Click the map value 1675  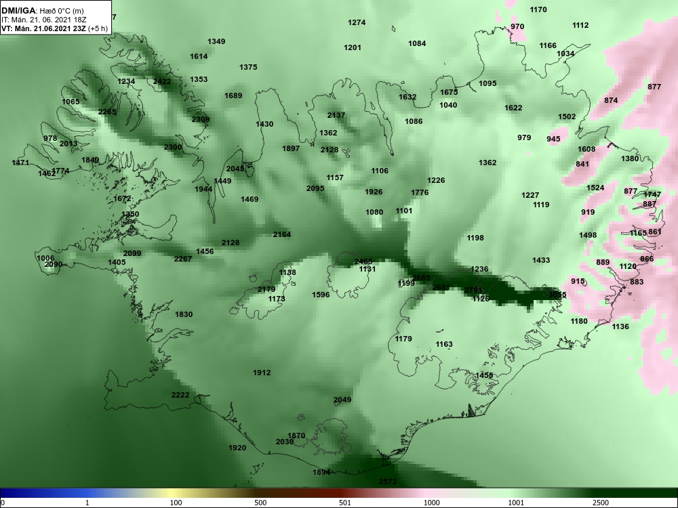[449, 92]
